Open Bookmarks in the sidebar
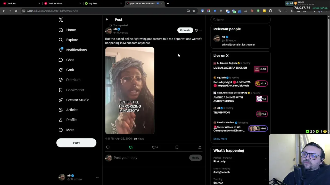This screenshot has height=185, width=330. (71, 90)
